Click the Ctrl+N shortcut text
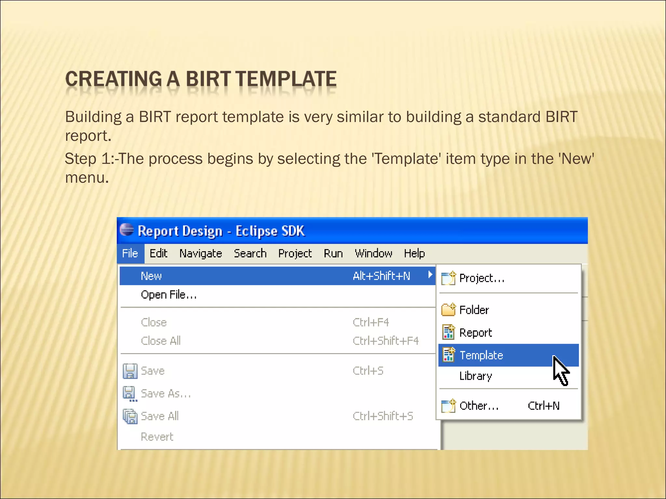The width and height of the screenshot is (666, 499). tap(543, 406)
